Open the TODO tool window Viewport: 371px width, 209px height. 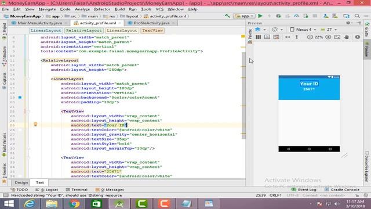click(19, 190)
